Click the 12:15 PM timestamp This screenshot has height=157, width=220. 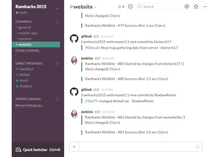coord(107,90)
